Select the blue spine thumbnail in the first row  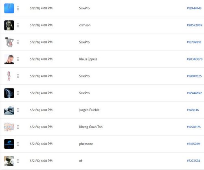[x=9, y=9]
